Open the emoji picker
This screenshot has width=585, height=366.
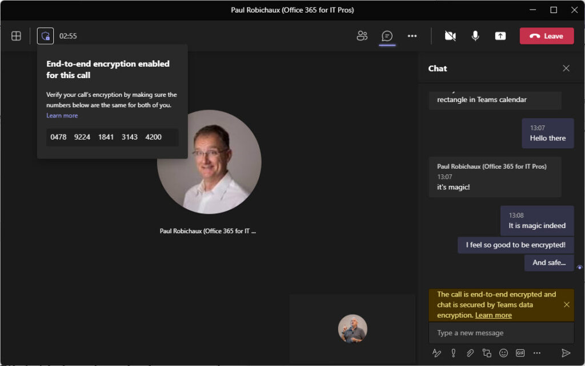(x=503, y=353)
